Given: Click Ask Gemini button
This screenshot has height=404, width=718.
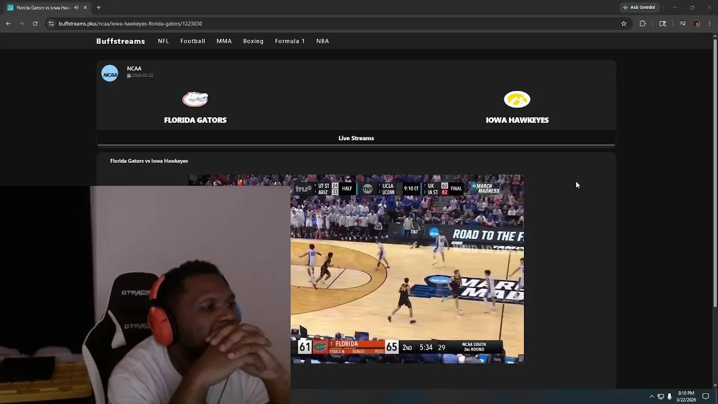Looking at the screenshot, I should click(x=639, y=7).
